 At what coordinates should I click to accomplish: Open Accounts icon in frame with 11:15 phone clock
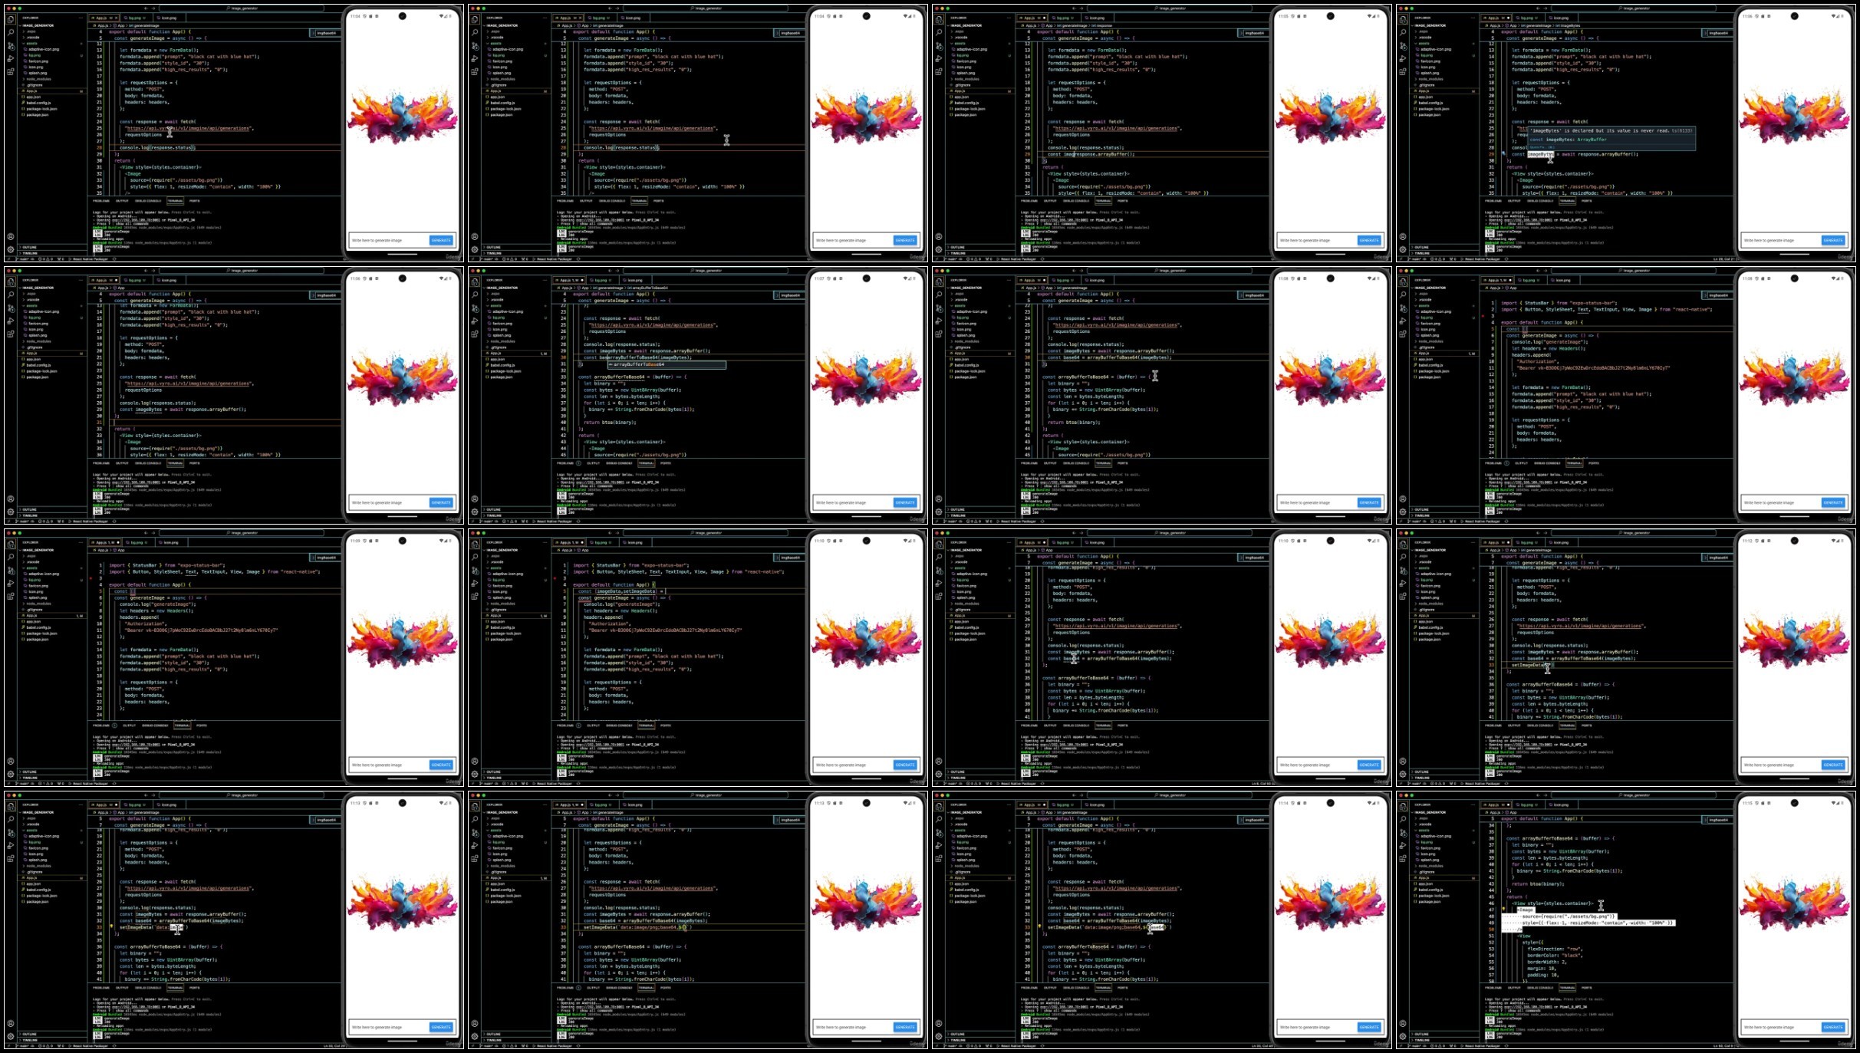tap(1403, 1023)
